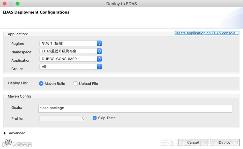Click the Group label
Screen dimensions: 243x149
pos(17,69)
